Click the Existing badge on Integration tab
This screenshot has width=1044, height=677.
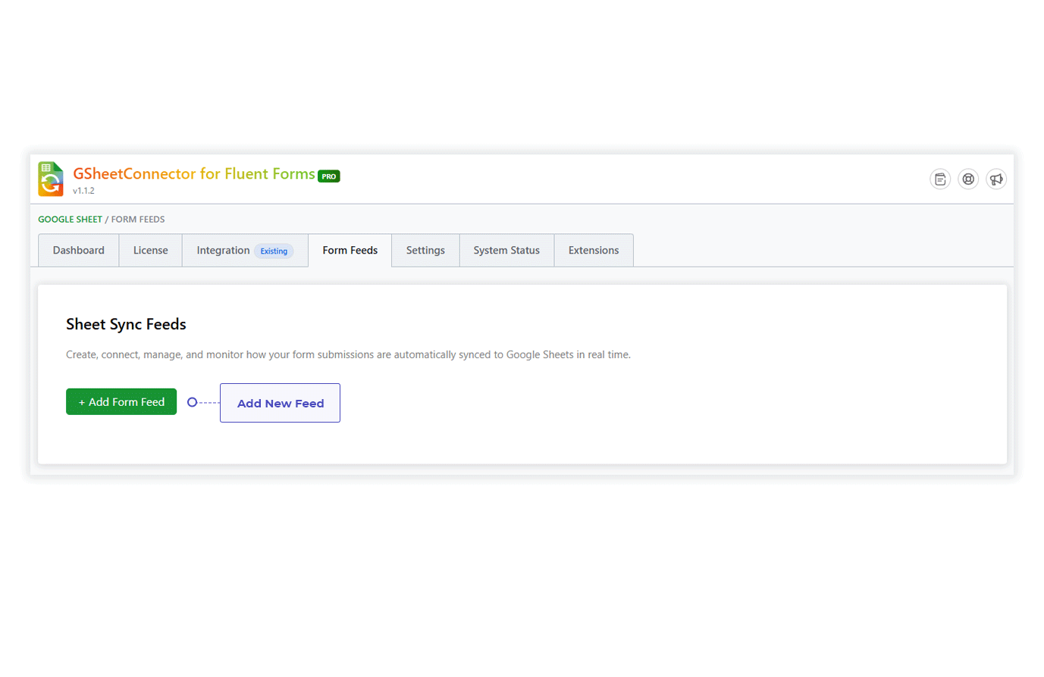pos(274,251)
